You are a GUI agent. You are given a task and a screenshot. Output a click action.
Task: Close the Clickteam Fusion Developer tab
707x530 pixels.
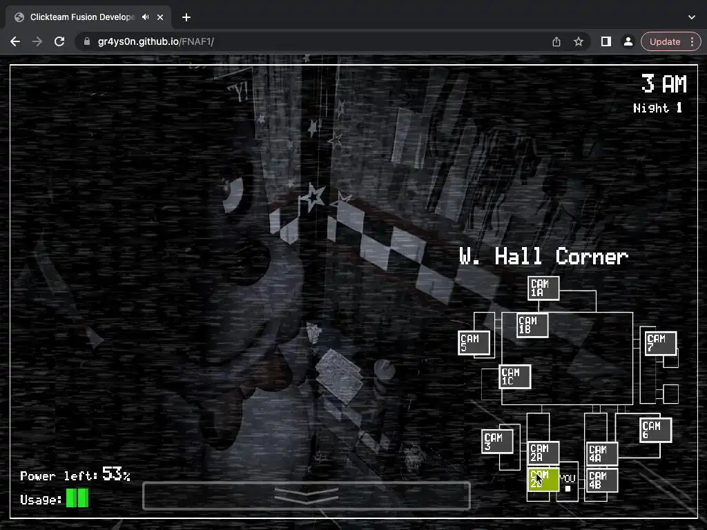[x=160, y=17]
